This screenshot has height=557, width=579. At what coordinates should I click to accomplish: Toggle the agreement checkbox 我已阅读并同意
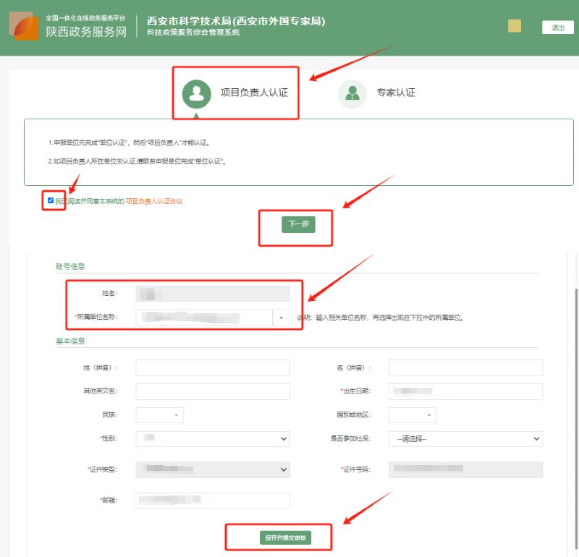[x=50, y=200]
